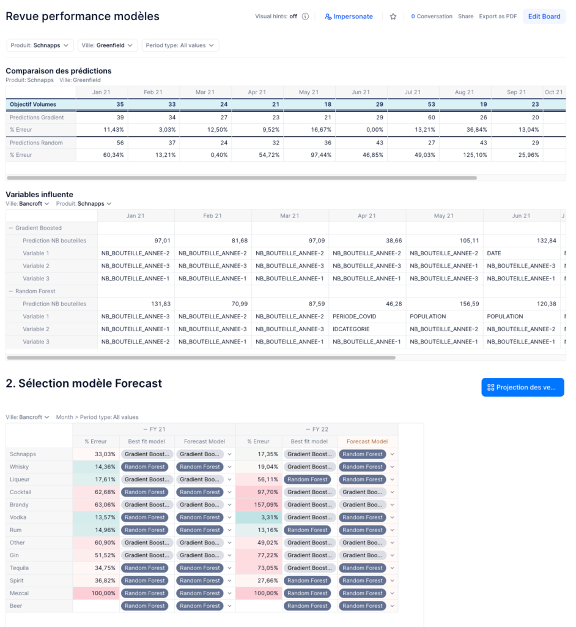576x627 pixels.
Task: Click the Projection des ve... button
Action: click(522, 387)
